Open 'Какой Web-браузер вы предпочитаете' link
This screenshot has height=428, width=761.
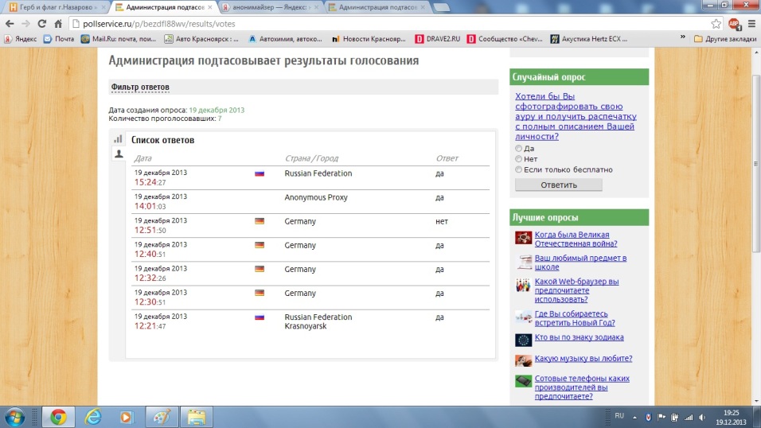pos(576,290)
